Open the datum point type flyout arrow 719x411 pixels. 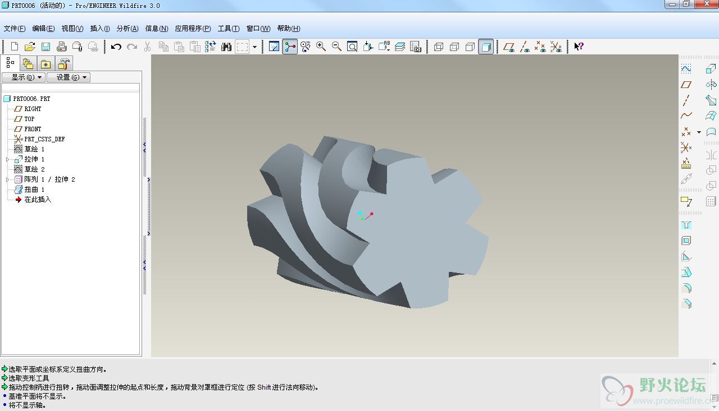coord(699,132)
